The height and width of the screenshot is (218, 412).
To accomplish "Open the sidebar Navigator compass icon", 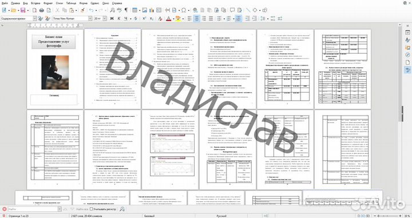I will point(407,55).
